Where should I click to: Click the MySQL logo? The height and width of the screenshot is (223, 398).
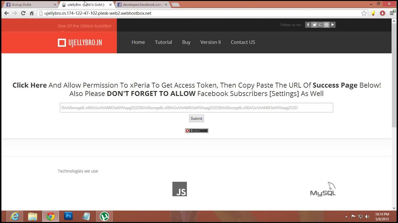(x=323, y=189)
